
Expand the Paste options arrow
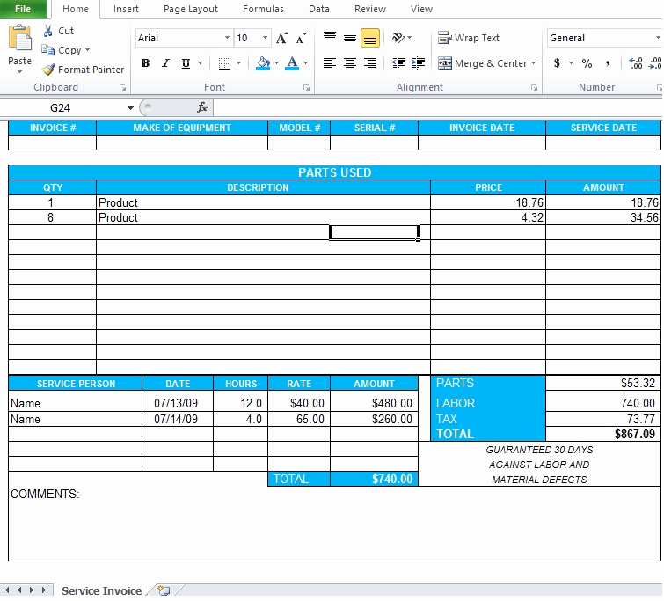point(19,71)
